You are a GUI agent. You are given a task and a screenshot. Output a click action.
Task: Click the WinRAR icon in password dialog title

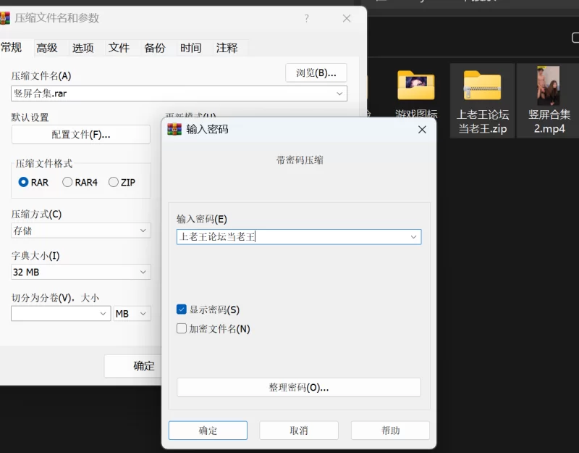(x=174, y=129)
